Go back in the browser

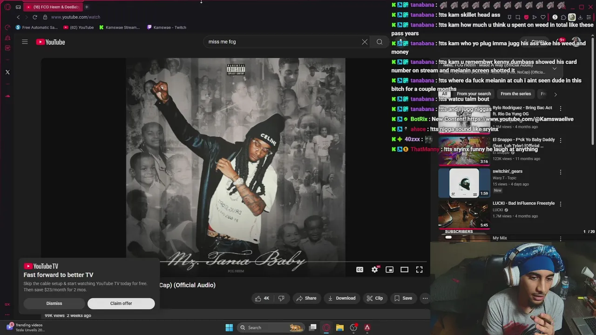click(18, 17)
